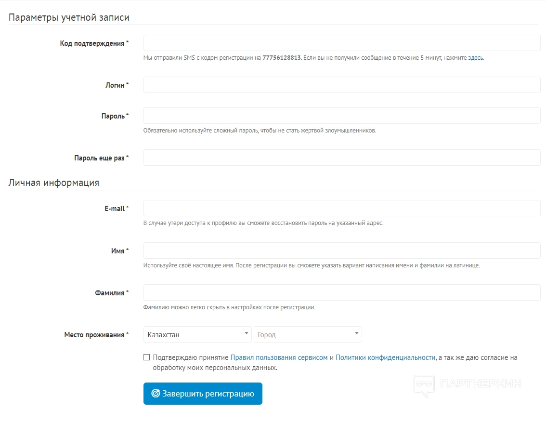Click the Личная информация section heading

(54, 183)
